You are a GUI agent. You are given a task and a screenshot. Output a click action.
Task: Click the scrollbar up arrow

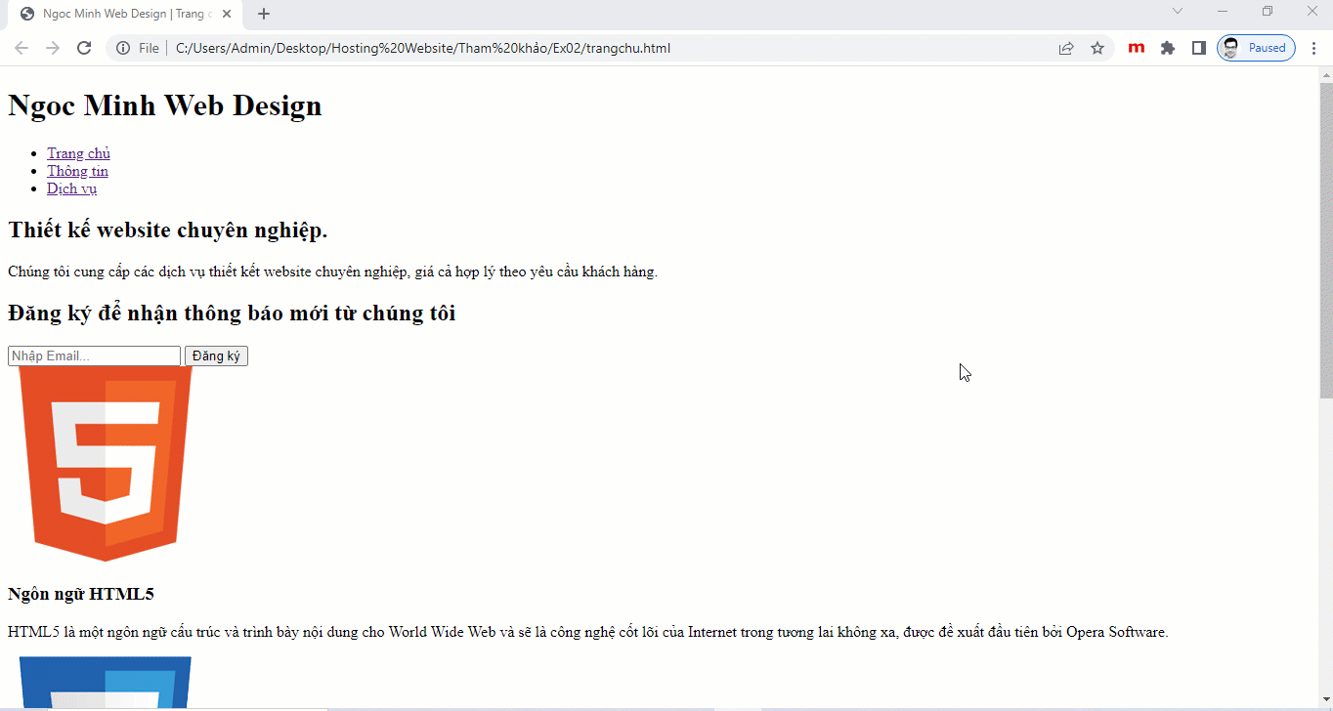click(x=1325, y=74)
